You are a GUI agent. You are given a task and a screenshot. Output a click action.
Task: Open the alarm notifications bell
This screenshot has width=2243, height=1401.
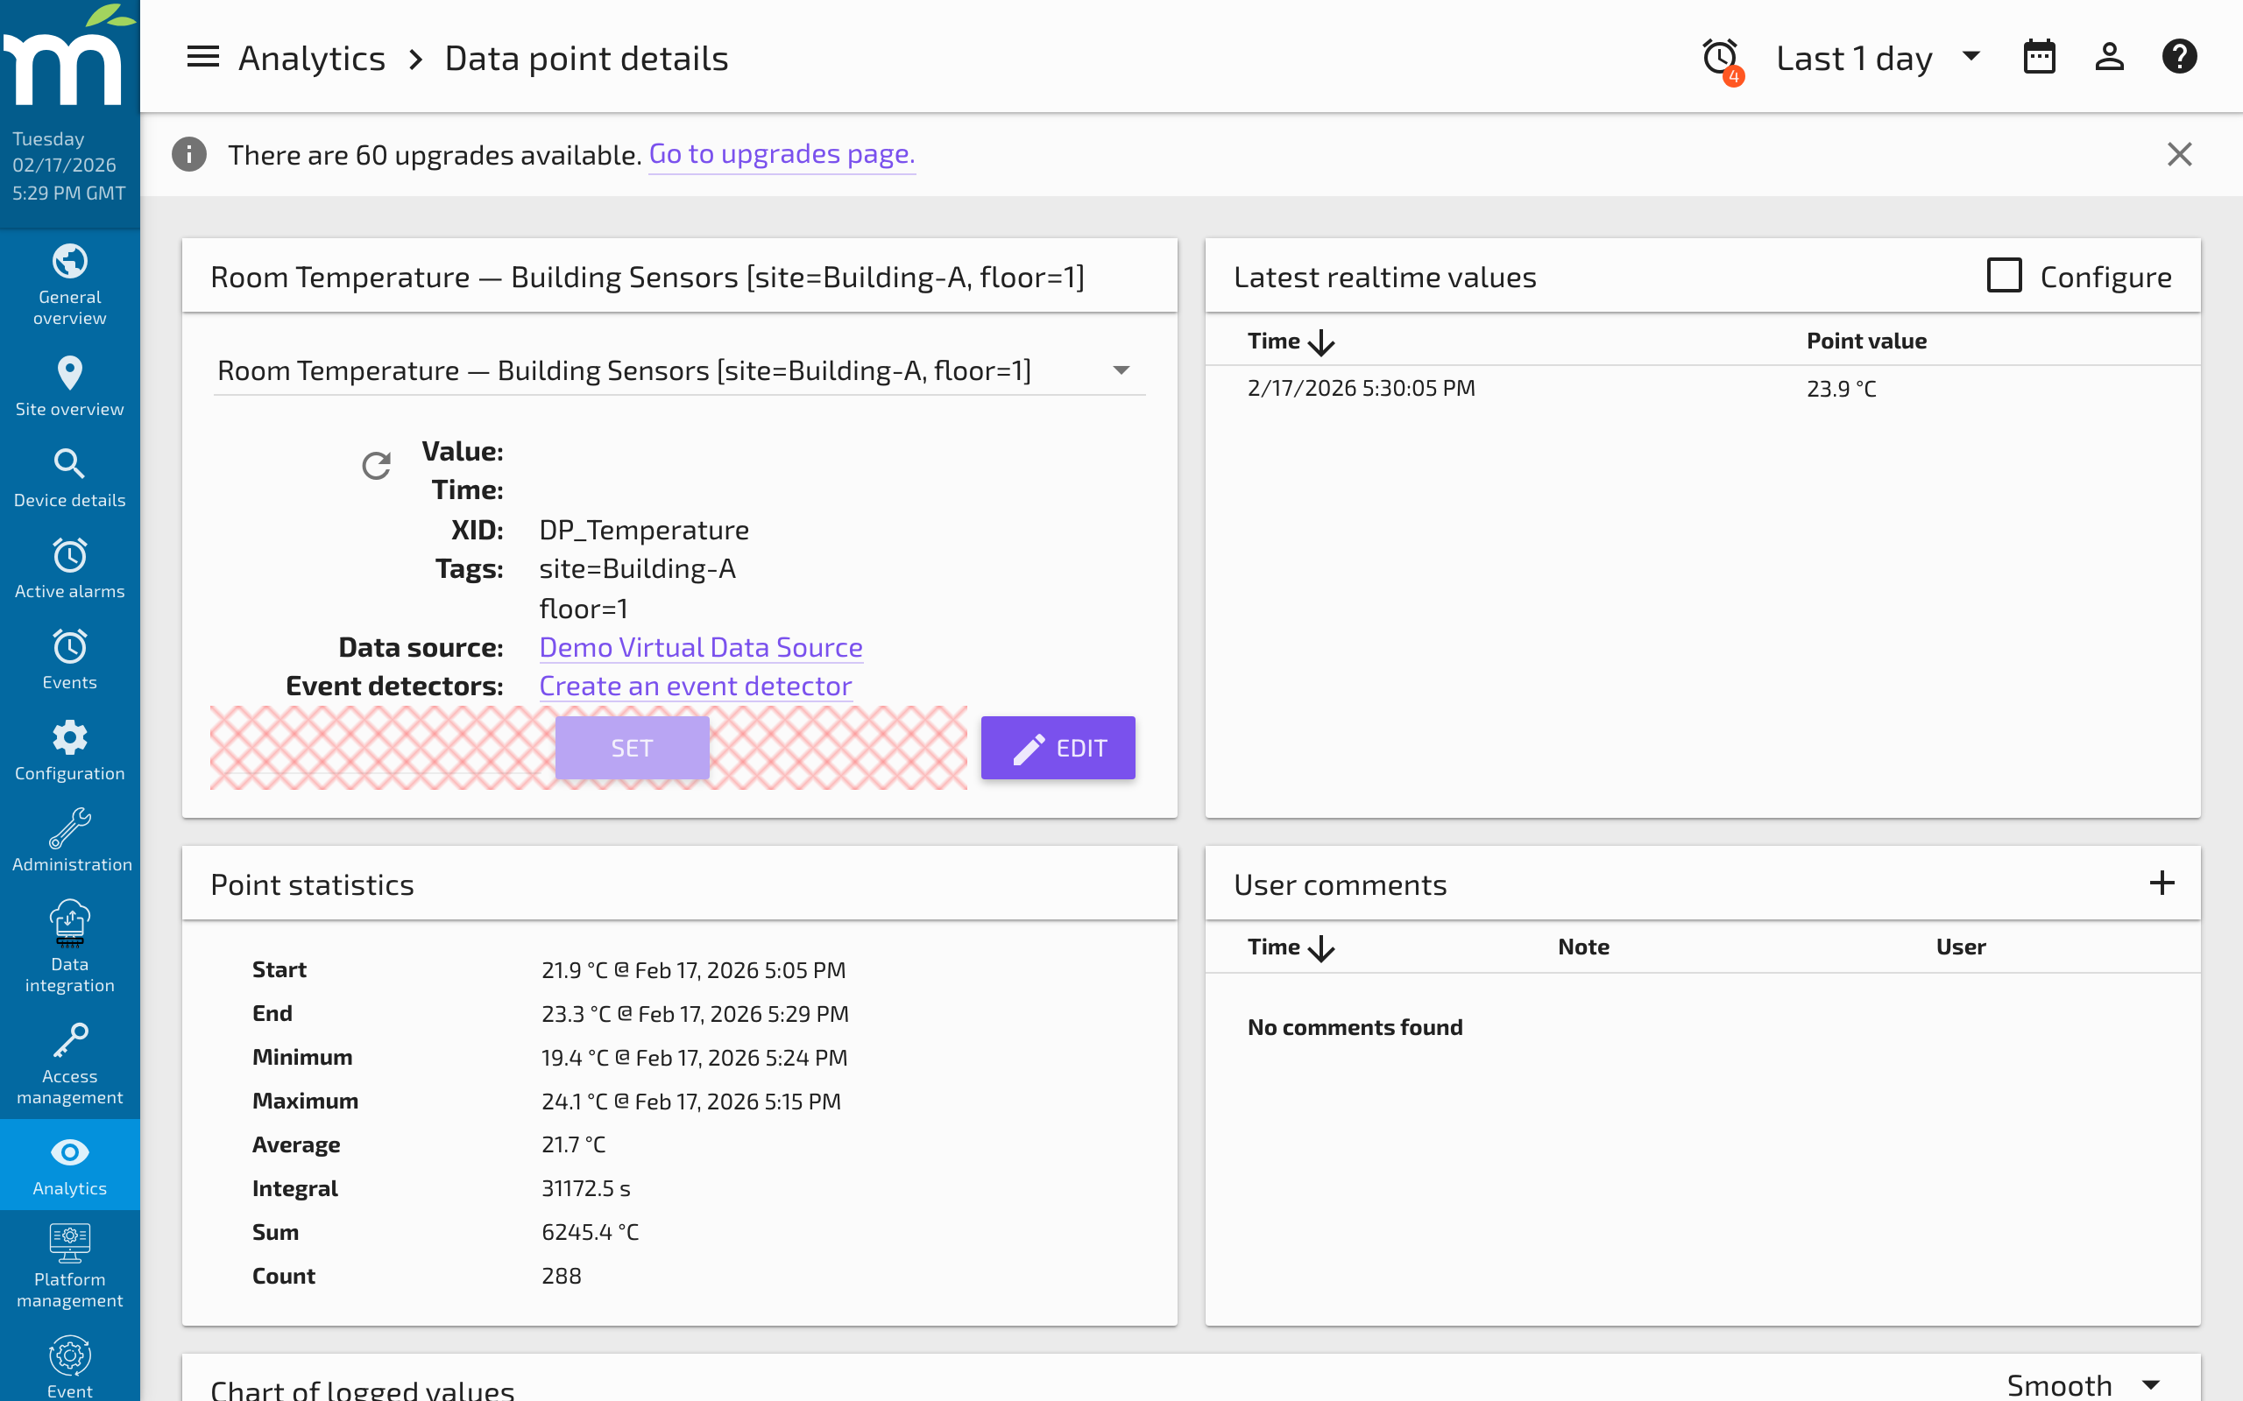click(1719, 57)
